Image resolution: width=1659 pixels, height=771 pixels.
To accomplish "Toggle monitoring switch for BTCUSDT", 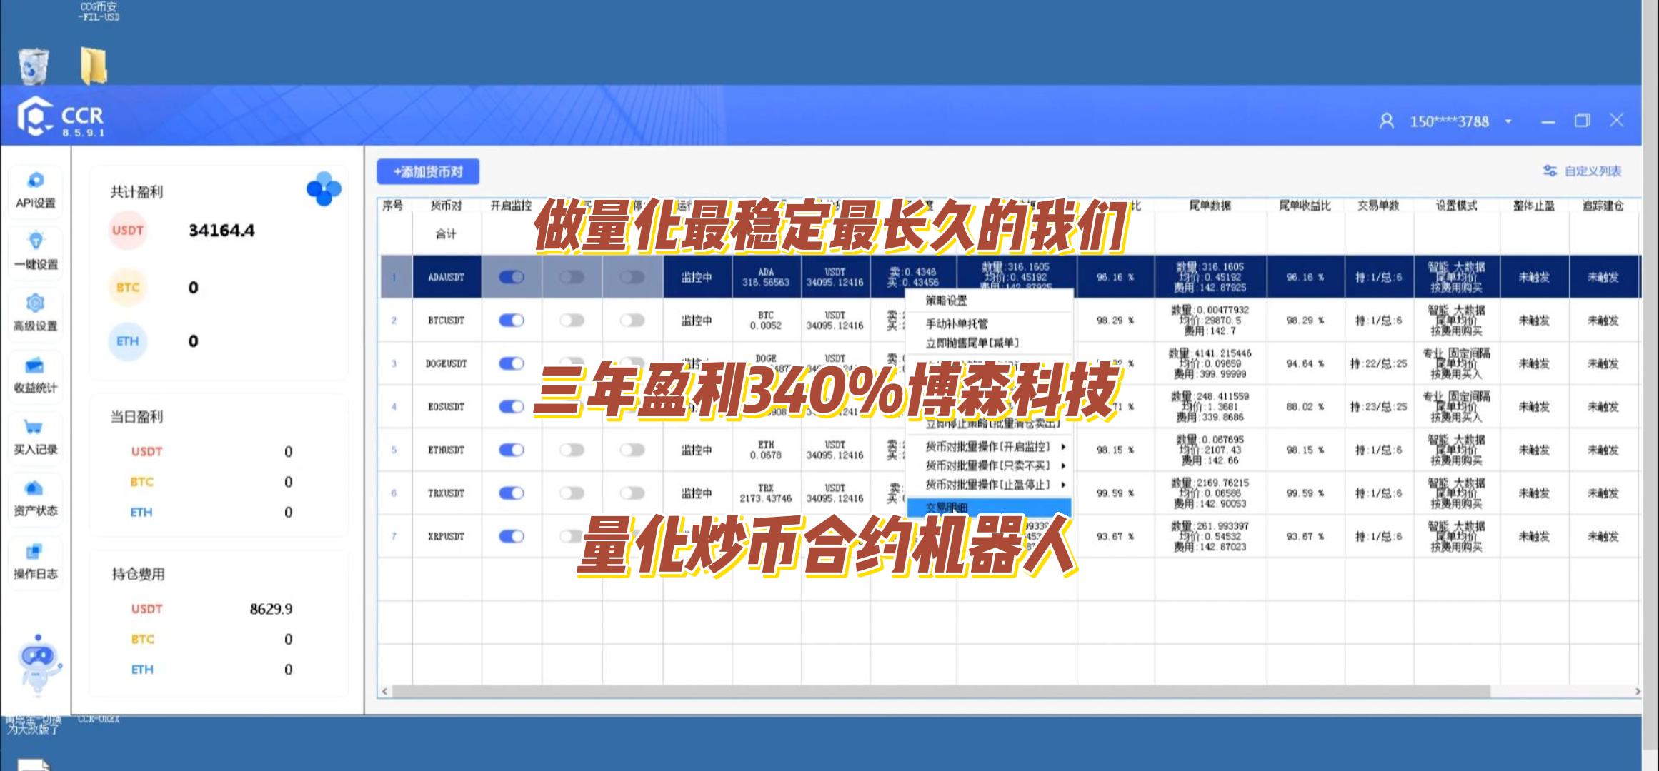I will click(512, 321).
